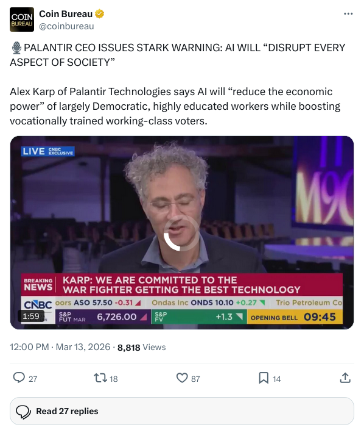Click the 1:59 video duration badge
This screenshot has width=364, height=430.
point(31,316)
